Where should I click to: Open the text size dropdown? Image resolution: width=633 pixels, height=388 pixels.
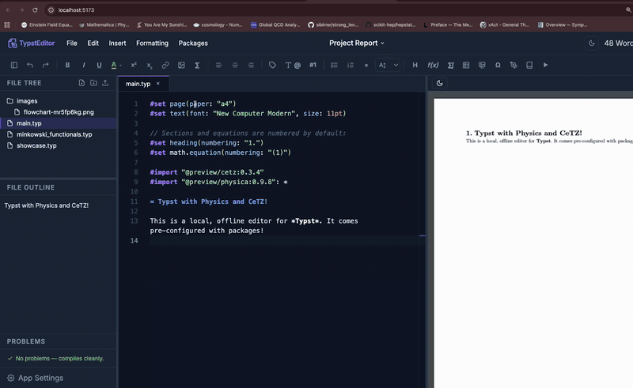point(388,65)
